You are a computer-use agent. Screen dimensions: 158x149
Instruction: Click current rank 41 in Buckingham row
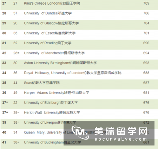pos(4,142)
